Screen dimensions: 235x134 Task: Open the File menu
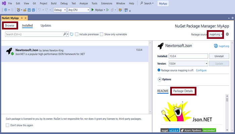tap(10, 3)
